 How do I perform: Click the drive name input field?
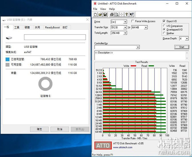point(55,37)
